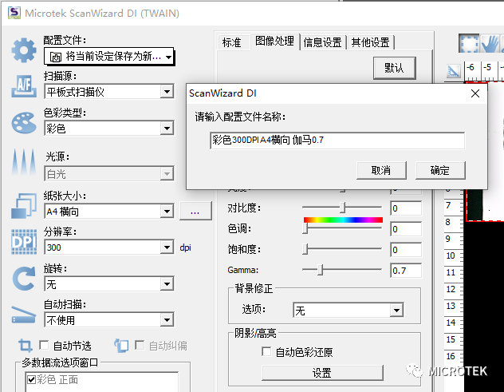This screenshot has height=392, width=504.
Task: Click the crop icon beside 自动节选
Action: click(25, 346)
